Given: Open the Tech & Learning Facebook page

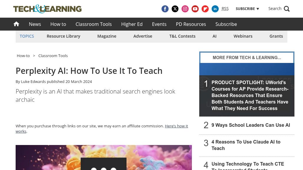Looking at the screenshot, I should coord(165,9).
